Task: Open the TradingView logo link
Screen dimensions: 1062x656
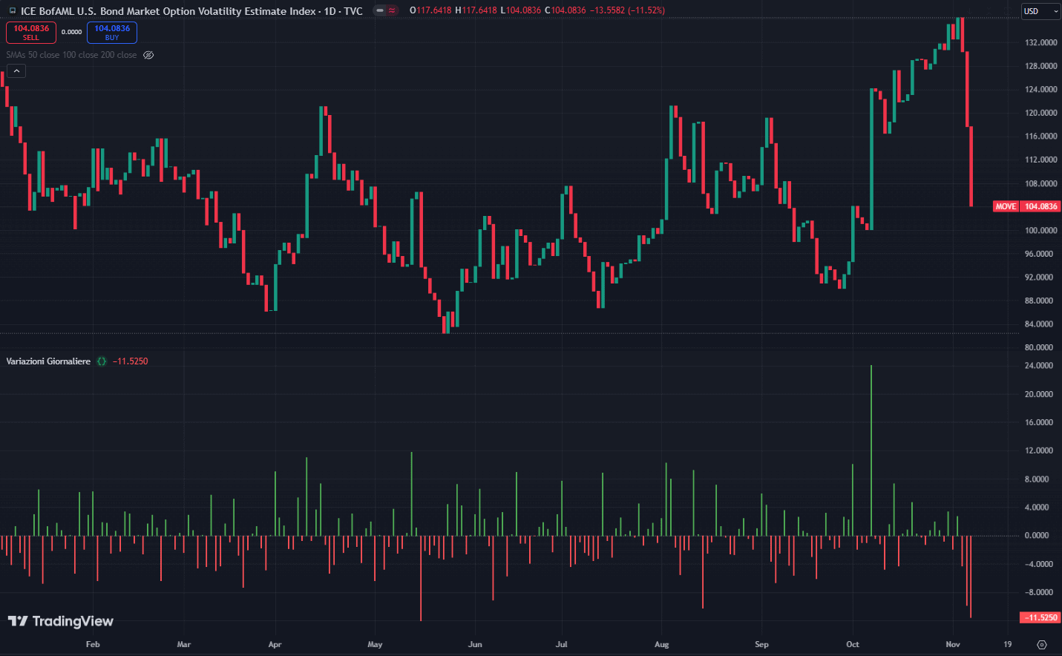Action: 61,621
